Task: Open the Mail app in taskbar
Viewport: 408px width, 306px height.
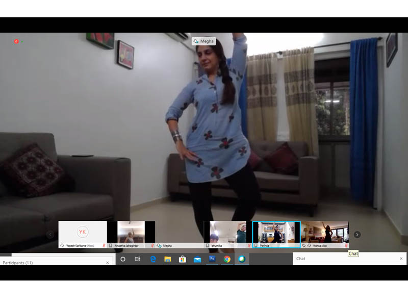Action: click(x=197, y=259)
